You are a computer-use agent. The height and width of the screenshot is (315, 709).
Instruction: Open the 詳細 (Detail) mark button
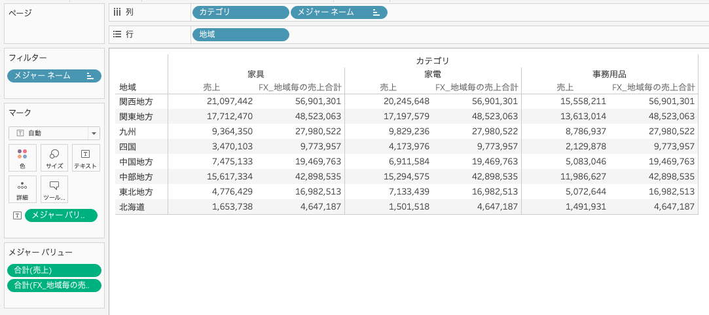point(22,189)
